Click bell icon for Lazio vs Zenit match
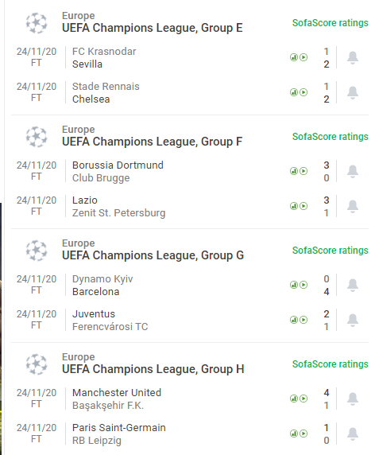This screenshot has width=375, height=455. [353, 206]
